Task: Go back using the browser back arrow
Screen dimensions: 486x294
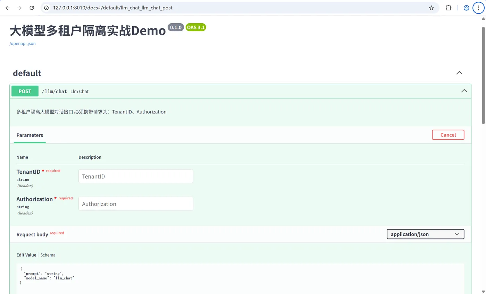Action: [8, 8]
